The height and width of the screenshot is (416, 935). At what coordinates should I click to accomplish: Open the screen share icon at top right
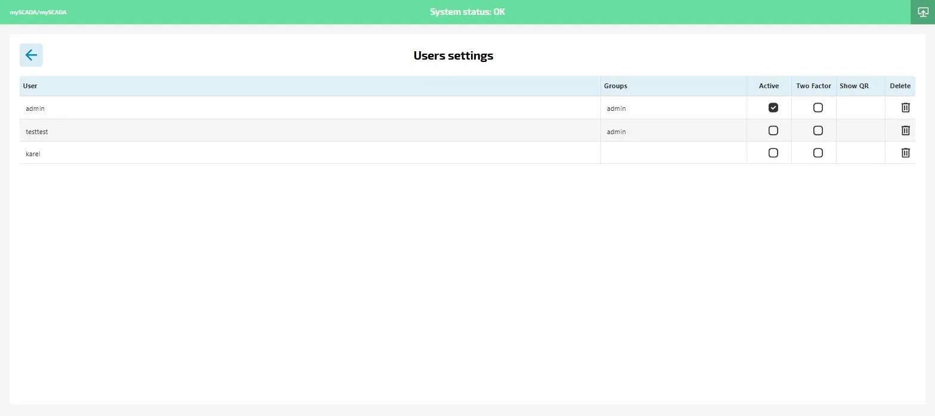(922, 12)
